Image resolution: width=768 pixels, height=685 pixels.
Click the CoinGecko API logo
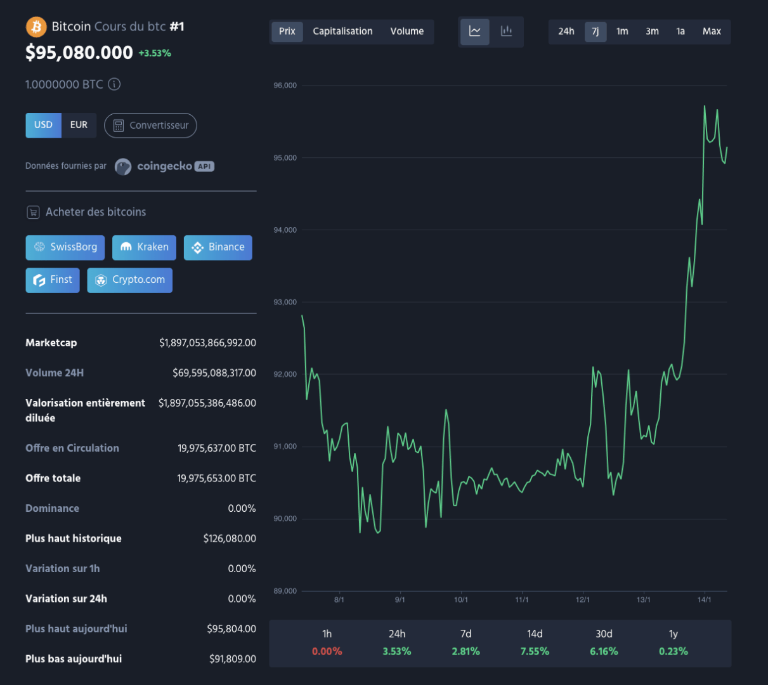pyautogui.click(x=165, y=166)
